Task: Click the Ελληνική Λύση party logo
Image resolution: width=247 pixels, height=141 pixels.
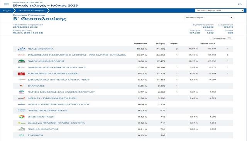Action: [22, 67]
